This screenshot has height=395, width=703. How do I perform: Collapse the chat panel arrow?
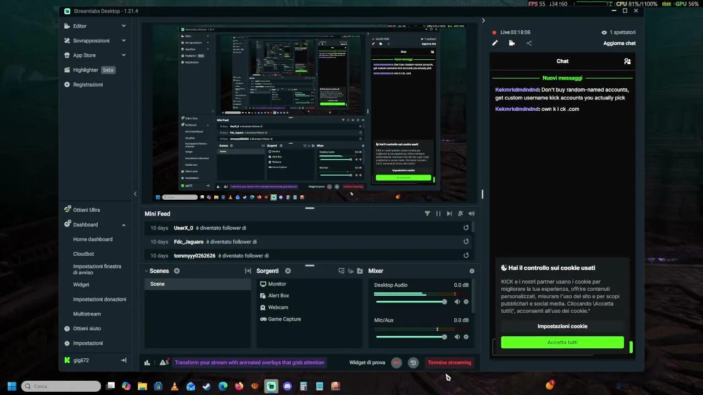pos(483,21)
